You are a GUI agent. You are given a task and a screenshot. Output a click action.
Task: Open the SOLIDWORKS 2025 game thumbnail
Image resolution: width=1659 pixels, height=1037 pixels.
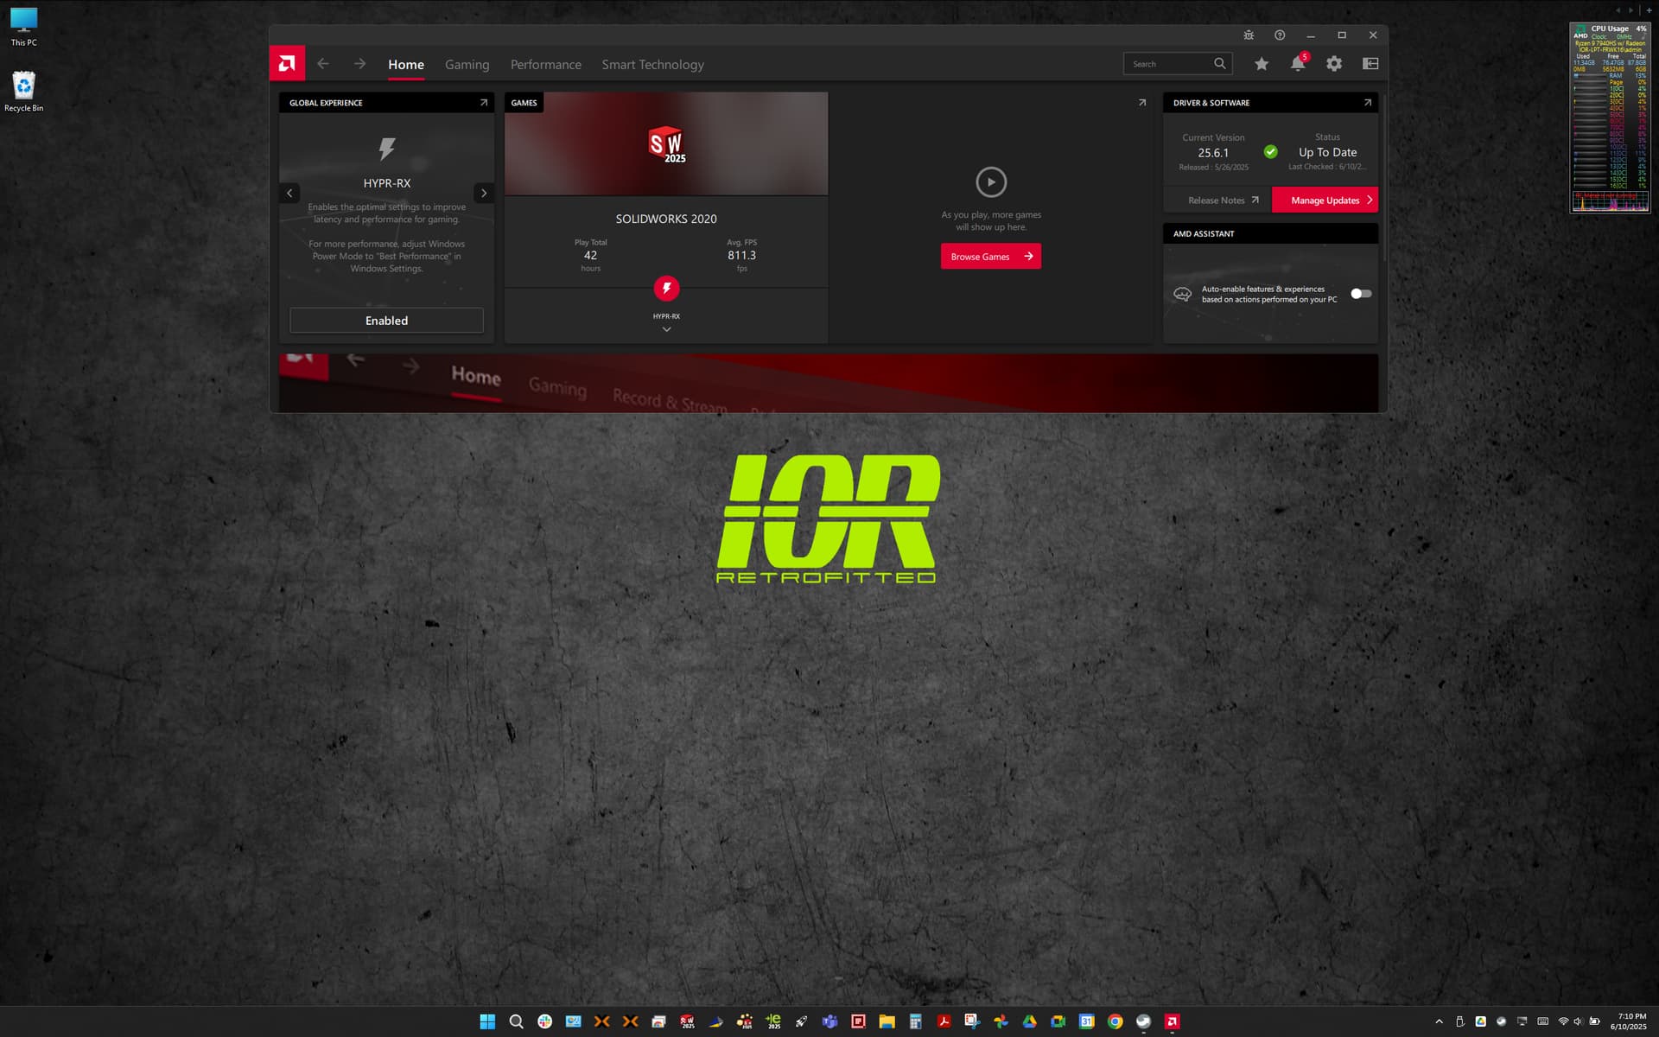(x=666, y=144)
